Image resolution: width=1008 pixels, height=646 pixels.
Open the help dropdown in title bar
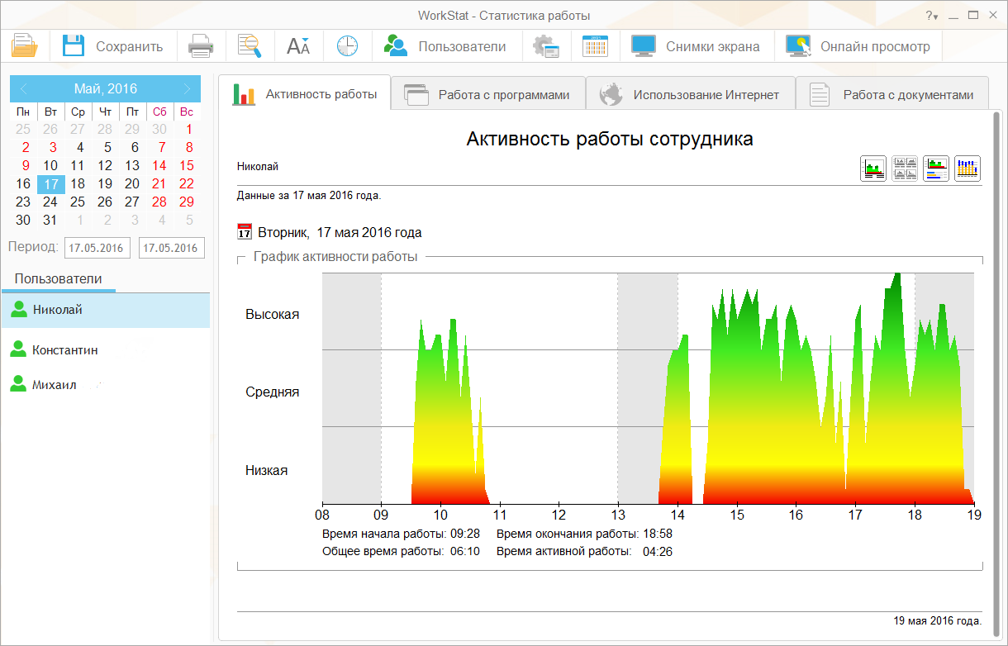click(x=931, y=16)
